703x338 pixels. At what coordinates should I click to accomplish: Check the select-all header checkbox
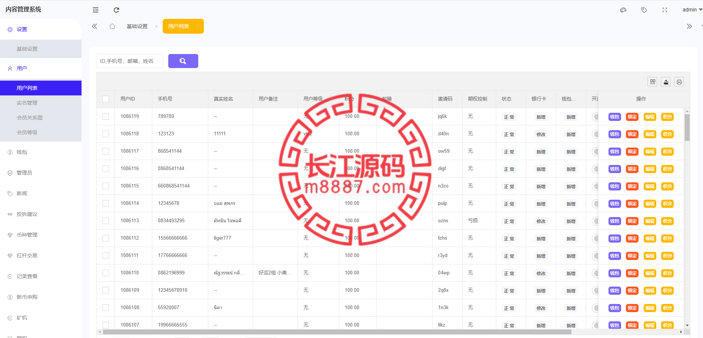pyautogui.click(x=106, y=99)
